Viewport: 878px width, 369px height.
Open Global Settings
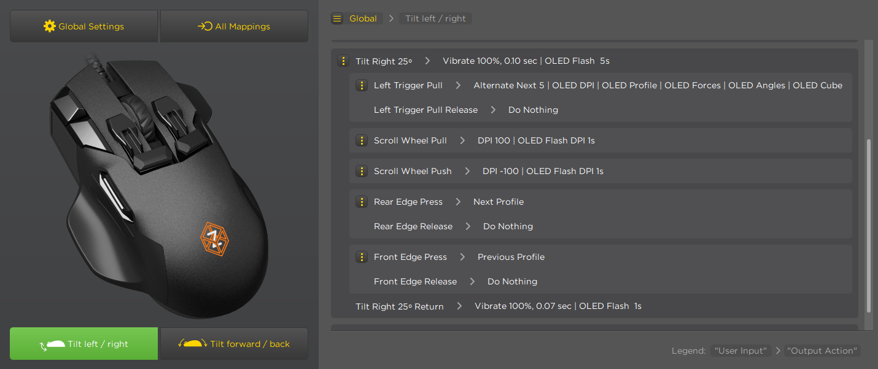coord(84,26)
